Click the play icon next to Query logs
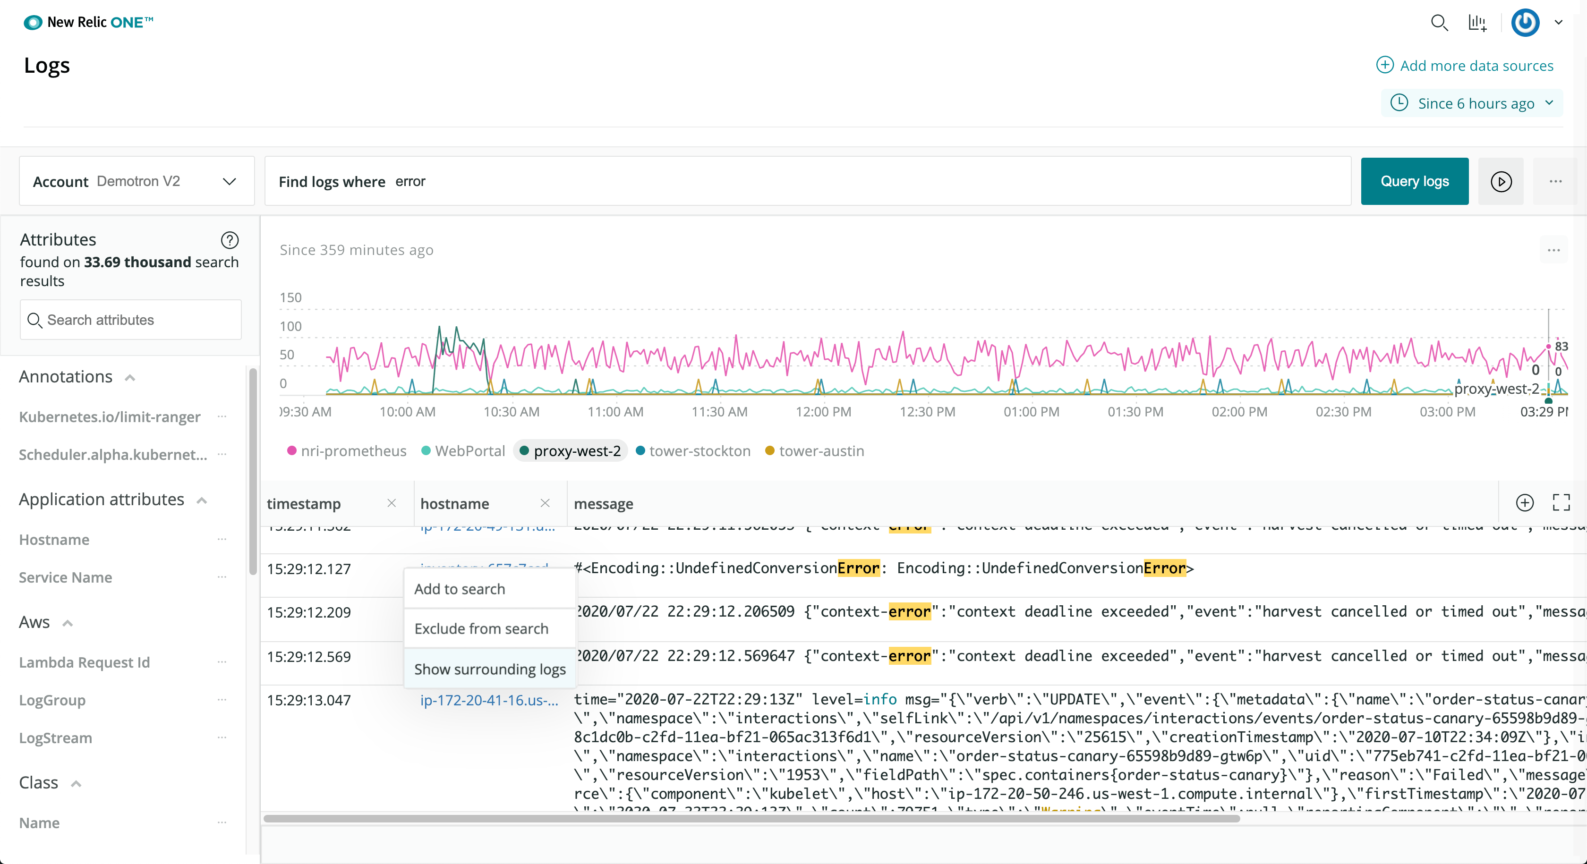Screen dimensions: 1587x864 [x=1501, y=182]
